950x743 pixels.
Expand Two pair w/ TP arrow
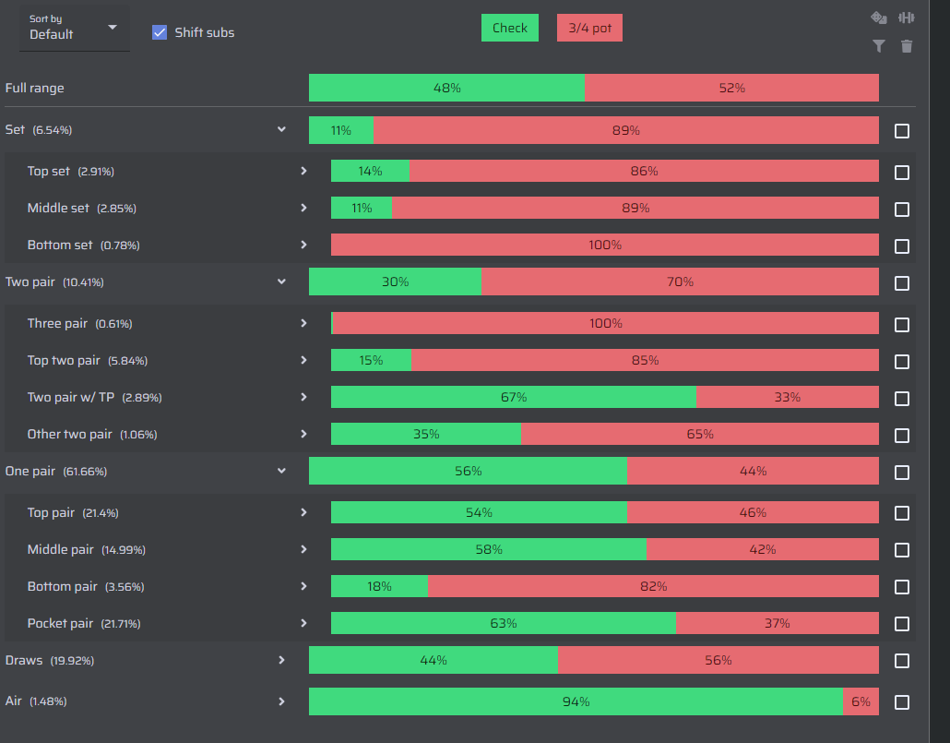[x=303, y=397]
